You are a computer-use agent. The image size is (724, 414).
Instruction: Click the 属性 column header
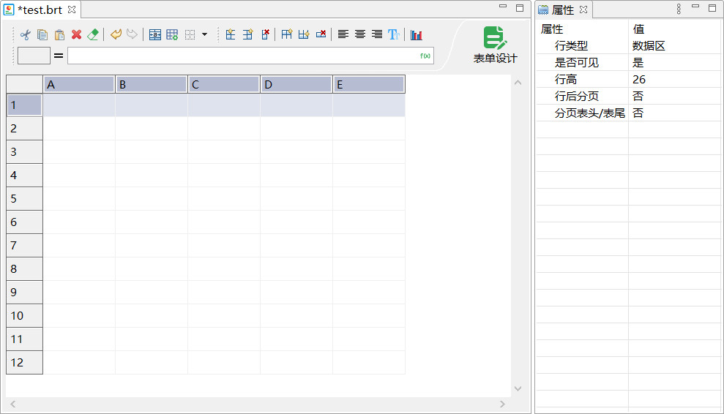[552, 29]
